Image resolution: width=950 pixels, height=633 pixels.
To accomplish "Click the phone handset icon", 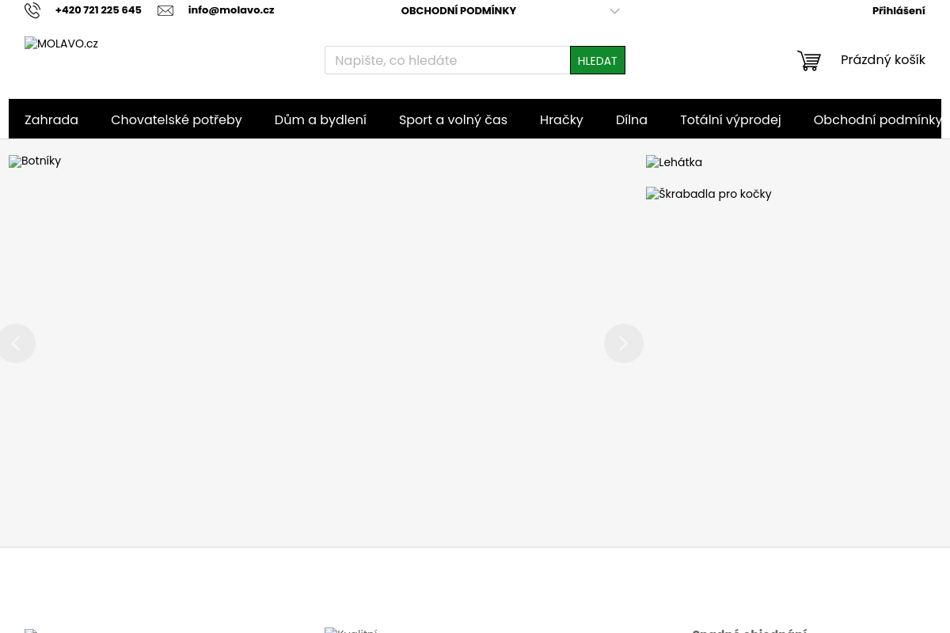I will (x=32, y=10).
